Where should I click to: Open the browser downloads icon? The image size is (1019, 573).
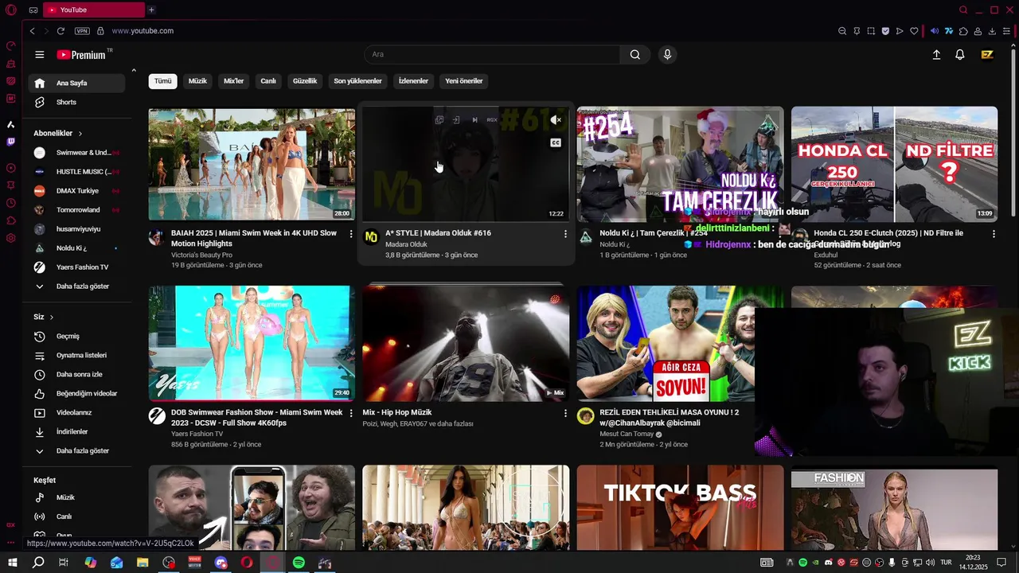coord(992,31)
